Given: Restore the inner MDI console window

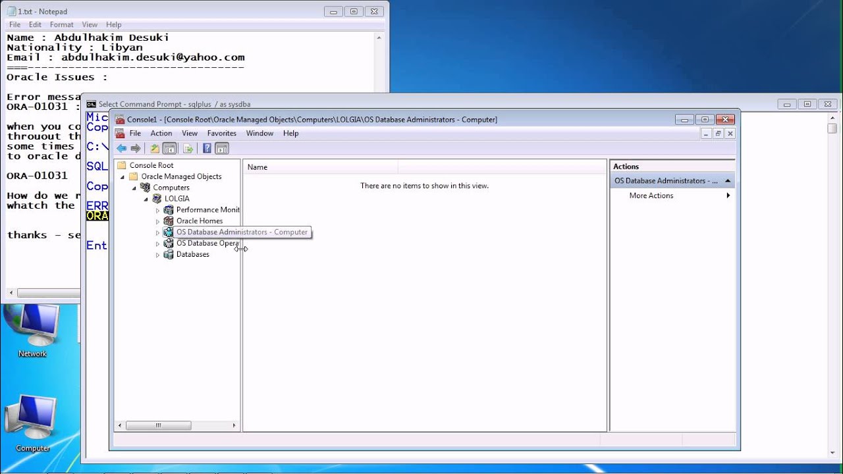Looking at the screenshot, I should 718,133.
